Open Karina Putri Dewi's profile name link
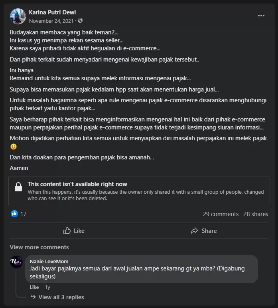The image size is (278, 308). click(52, 12)
